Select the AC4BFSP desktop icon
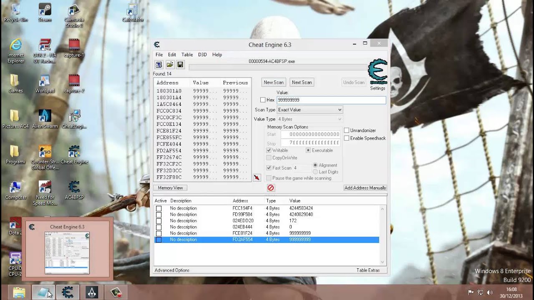Viewport: 534px width, 300px height. pyautogui.click(x=74, y=190)
